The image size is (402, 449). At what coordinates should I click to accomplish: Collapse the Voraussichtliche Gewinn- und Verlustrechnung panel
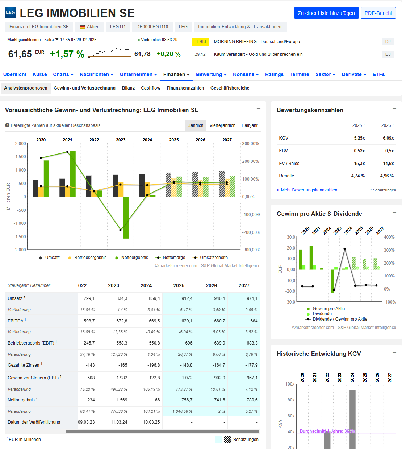pyautogui.click(x=259, y=109)
